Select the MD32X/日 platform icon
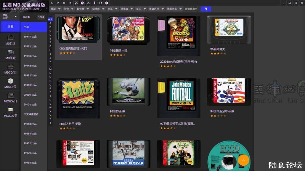This screenshot has height=171, width=305. (x=10, y=95)
